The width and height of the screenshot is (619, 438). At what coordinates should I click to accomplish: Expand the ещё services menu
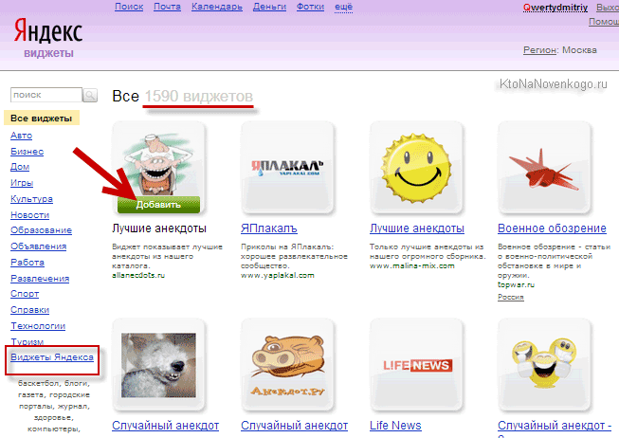tap(343, 7)
